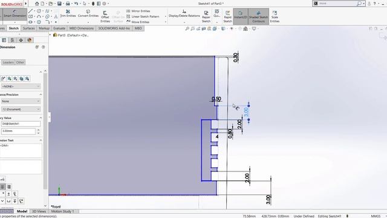
Task: Open the 3D Views bottom tab
Action: 39,211
